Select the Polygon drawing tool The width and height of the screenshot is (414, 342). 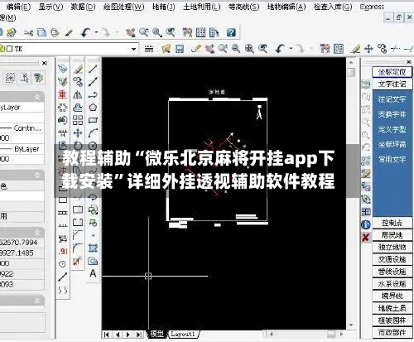pyautogui.click(x=93, y=107)
